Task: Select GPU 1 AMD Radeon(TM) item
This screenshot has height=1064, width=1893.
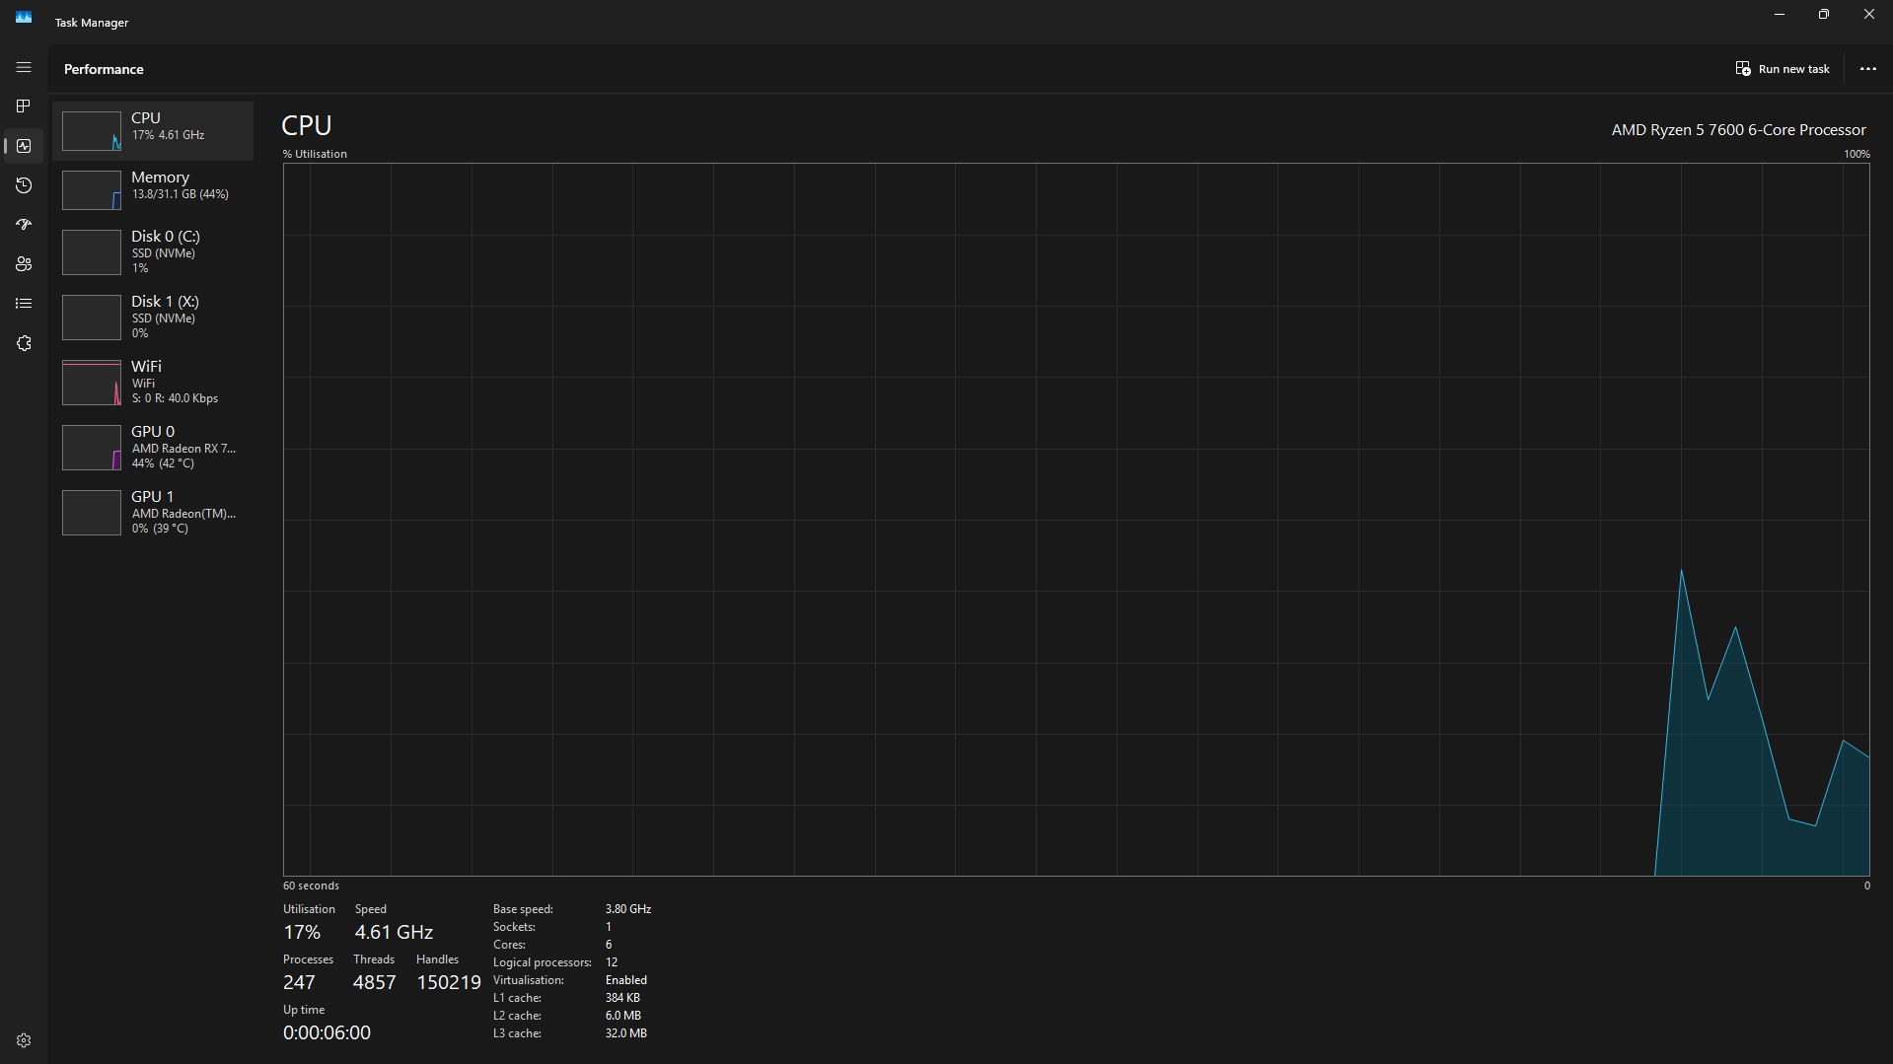Action: tap(153, 513)
